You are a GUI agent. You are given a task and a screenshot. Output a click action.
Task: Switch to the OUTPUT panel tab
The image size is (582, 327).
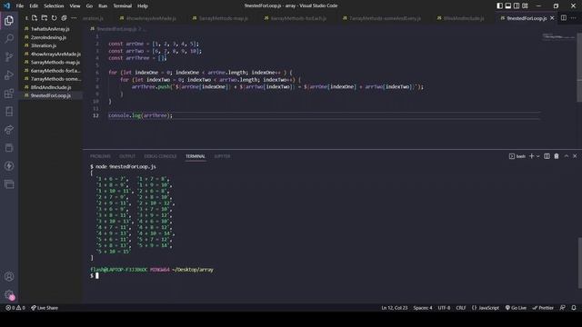tap(127, 156)
